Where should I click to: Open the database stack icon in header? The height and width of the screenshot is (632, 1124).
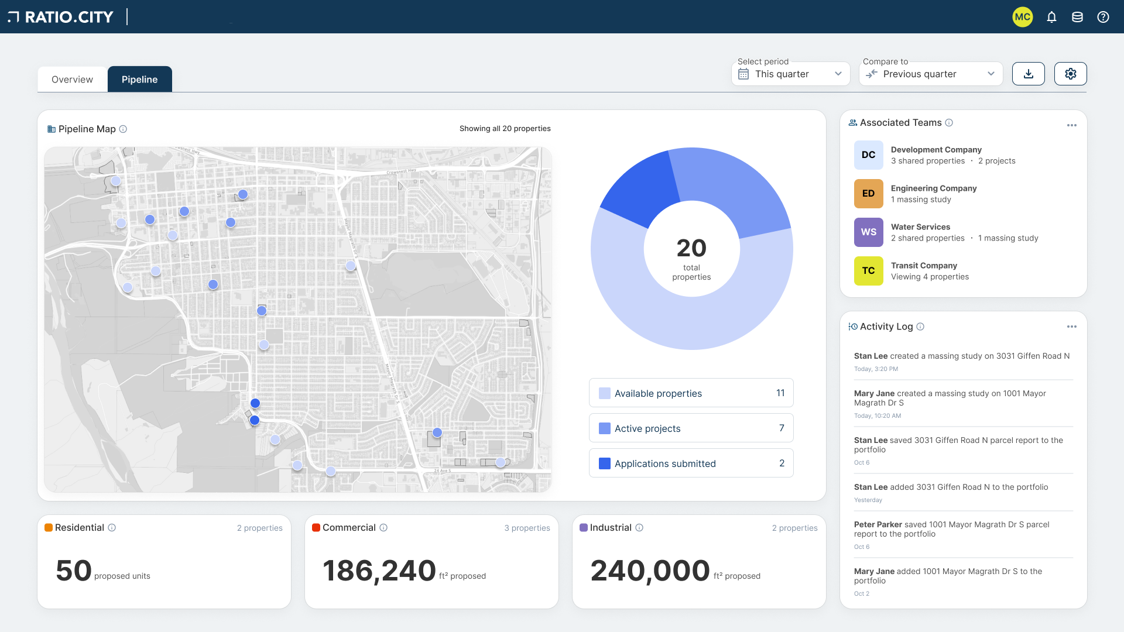pos(1077,17)
